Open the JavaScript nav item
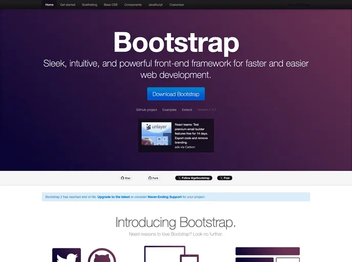352x262 pixels. coord(156,5)
